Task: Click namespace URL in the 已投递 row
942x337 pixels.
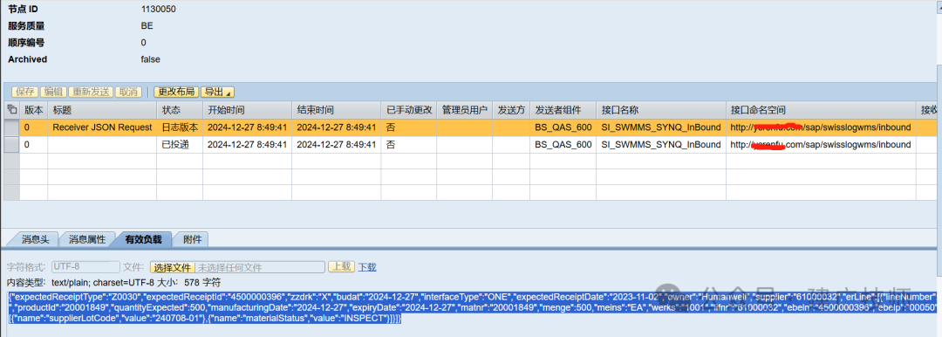Action: tap(821, 144)
